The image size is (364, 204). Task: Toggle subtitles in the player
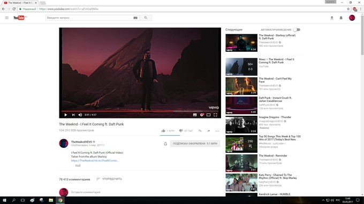click(195, 115)
